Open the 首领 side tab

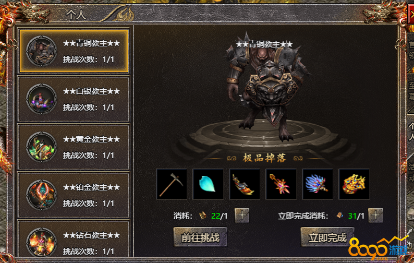coord(410,50)
